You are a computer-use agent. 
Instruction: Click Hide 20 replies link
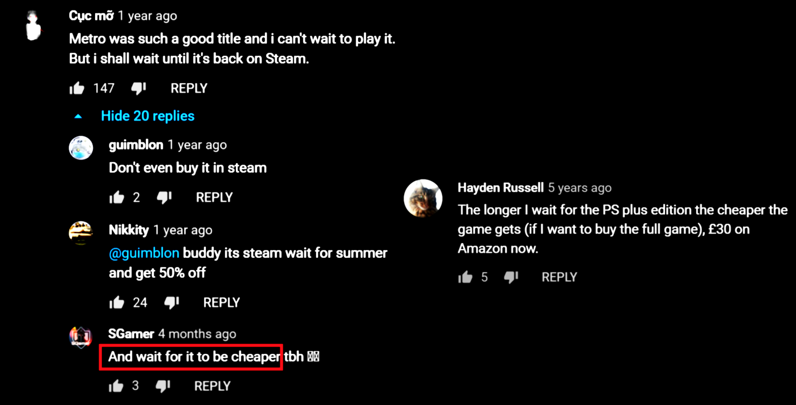coord(148,116)
